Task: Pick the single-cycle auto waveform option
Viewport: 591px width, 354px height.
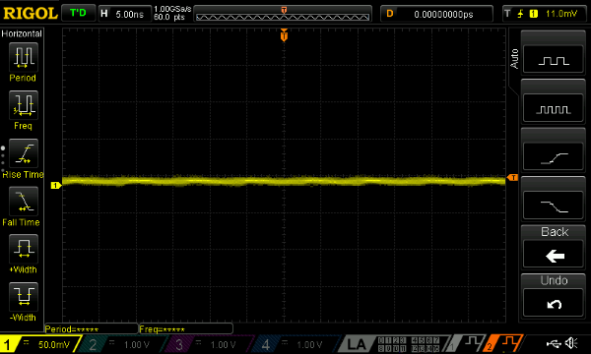Action: 554,59
